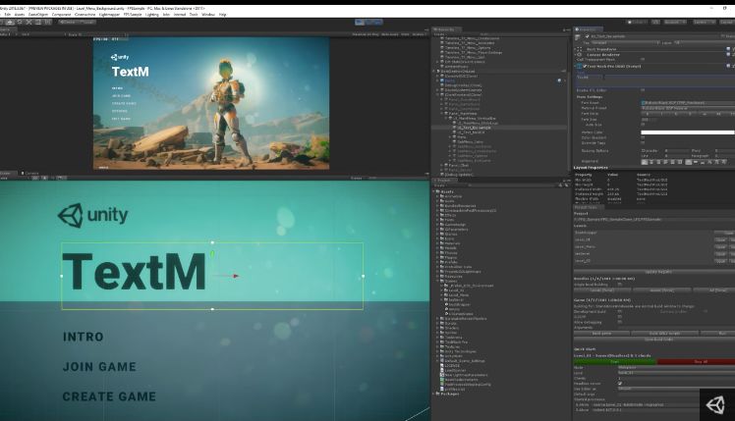Open the Help menu
Screen dimensions: 735x421
click(223, 15)
